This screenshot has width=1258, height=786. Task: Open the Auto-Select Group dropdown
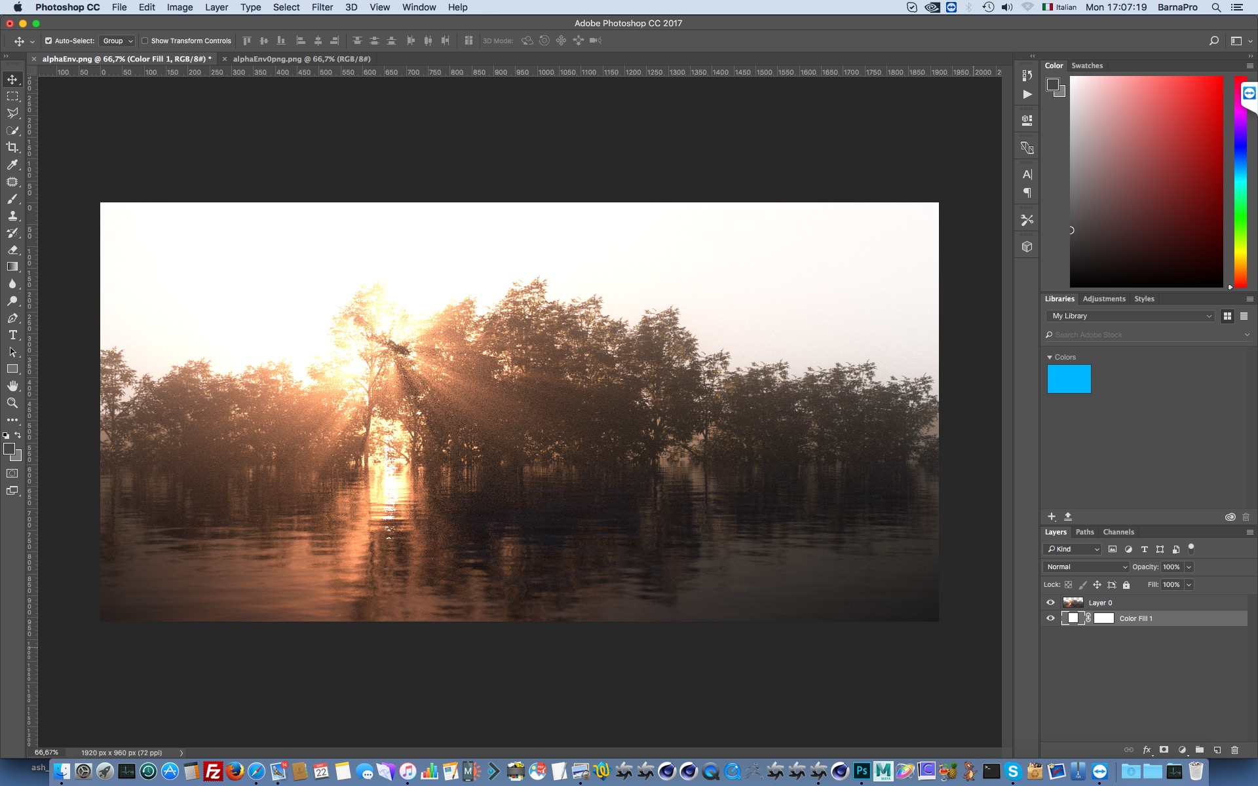tap(117, 41)
